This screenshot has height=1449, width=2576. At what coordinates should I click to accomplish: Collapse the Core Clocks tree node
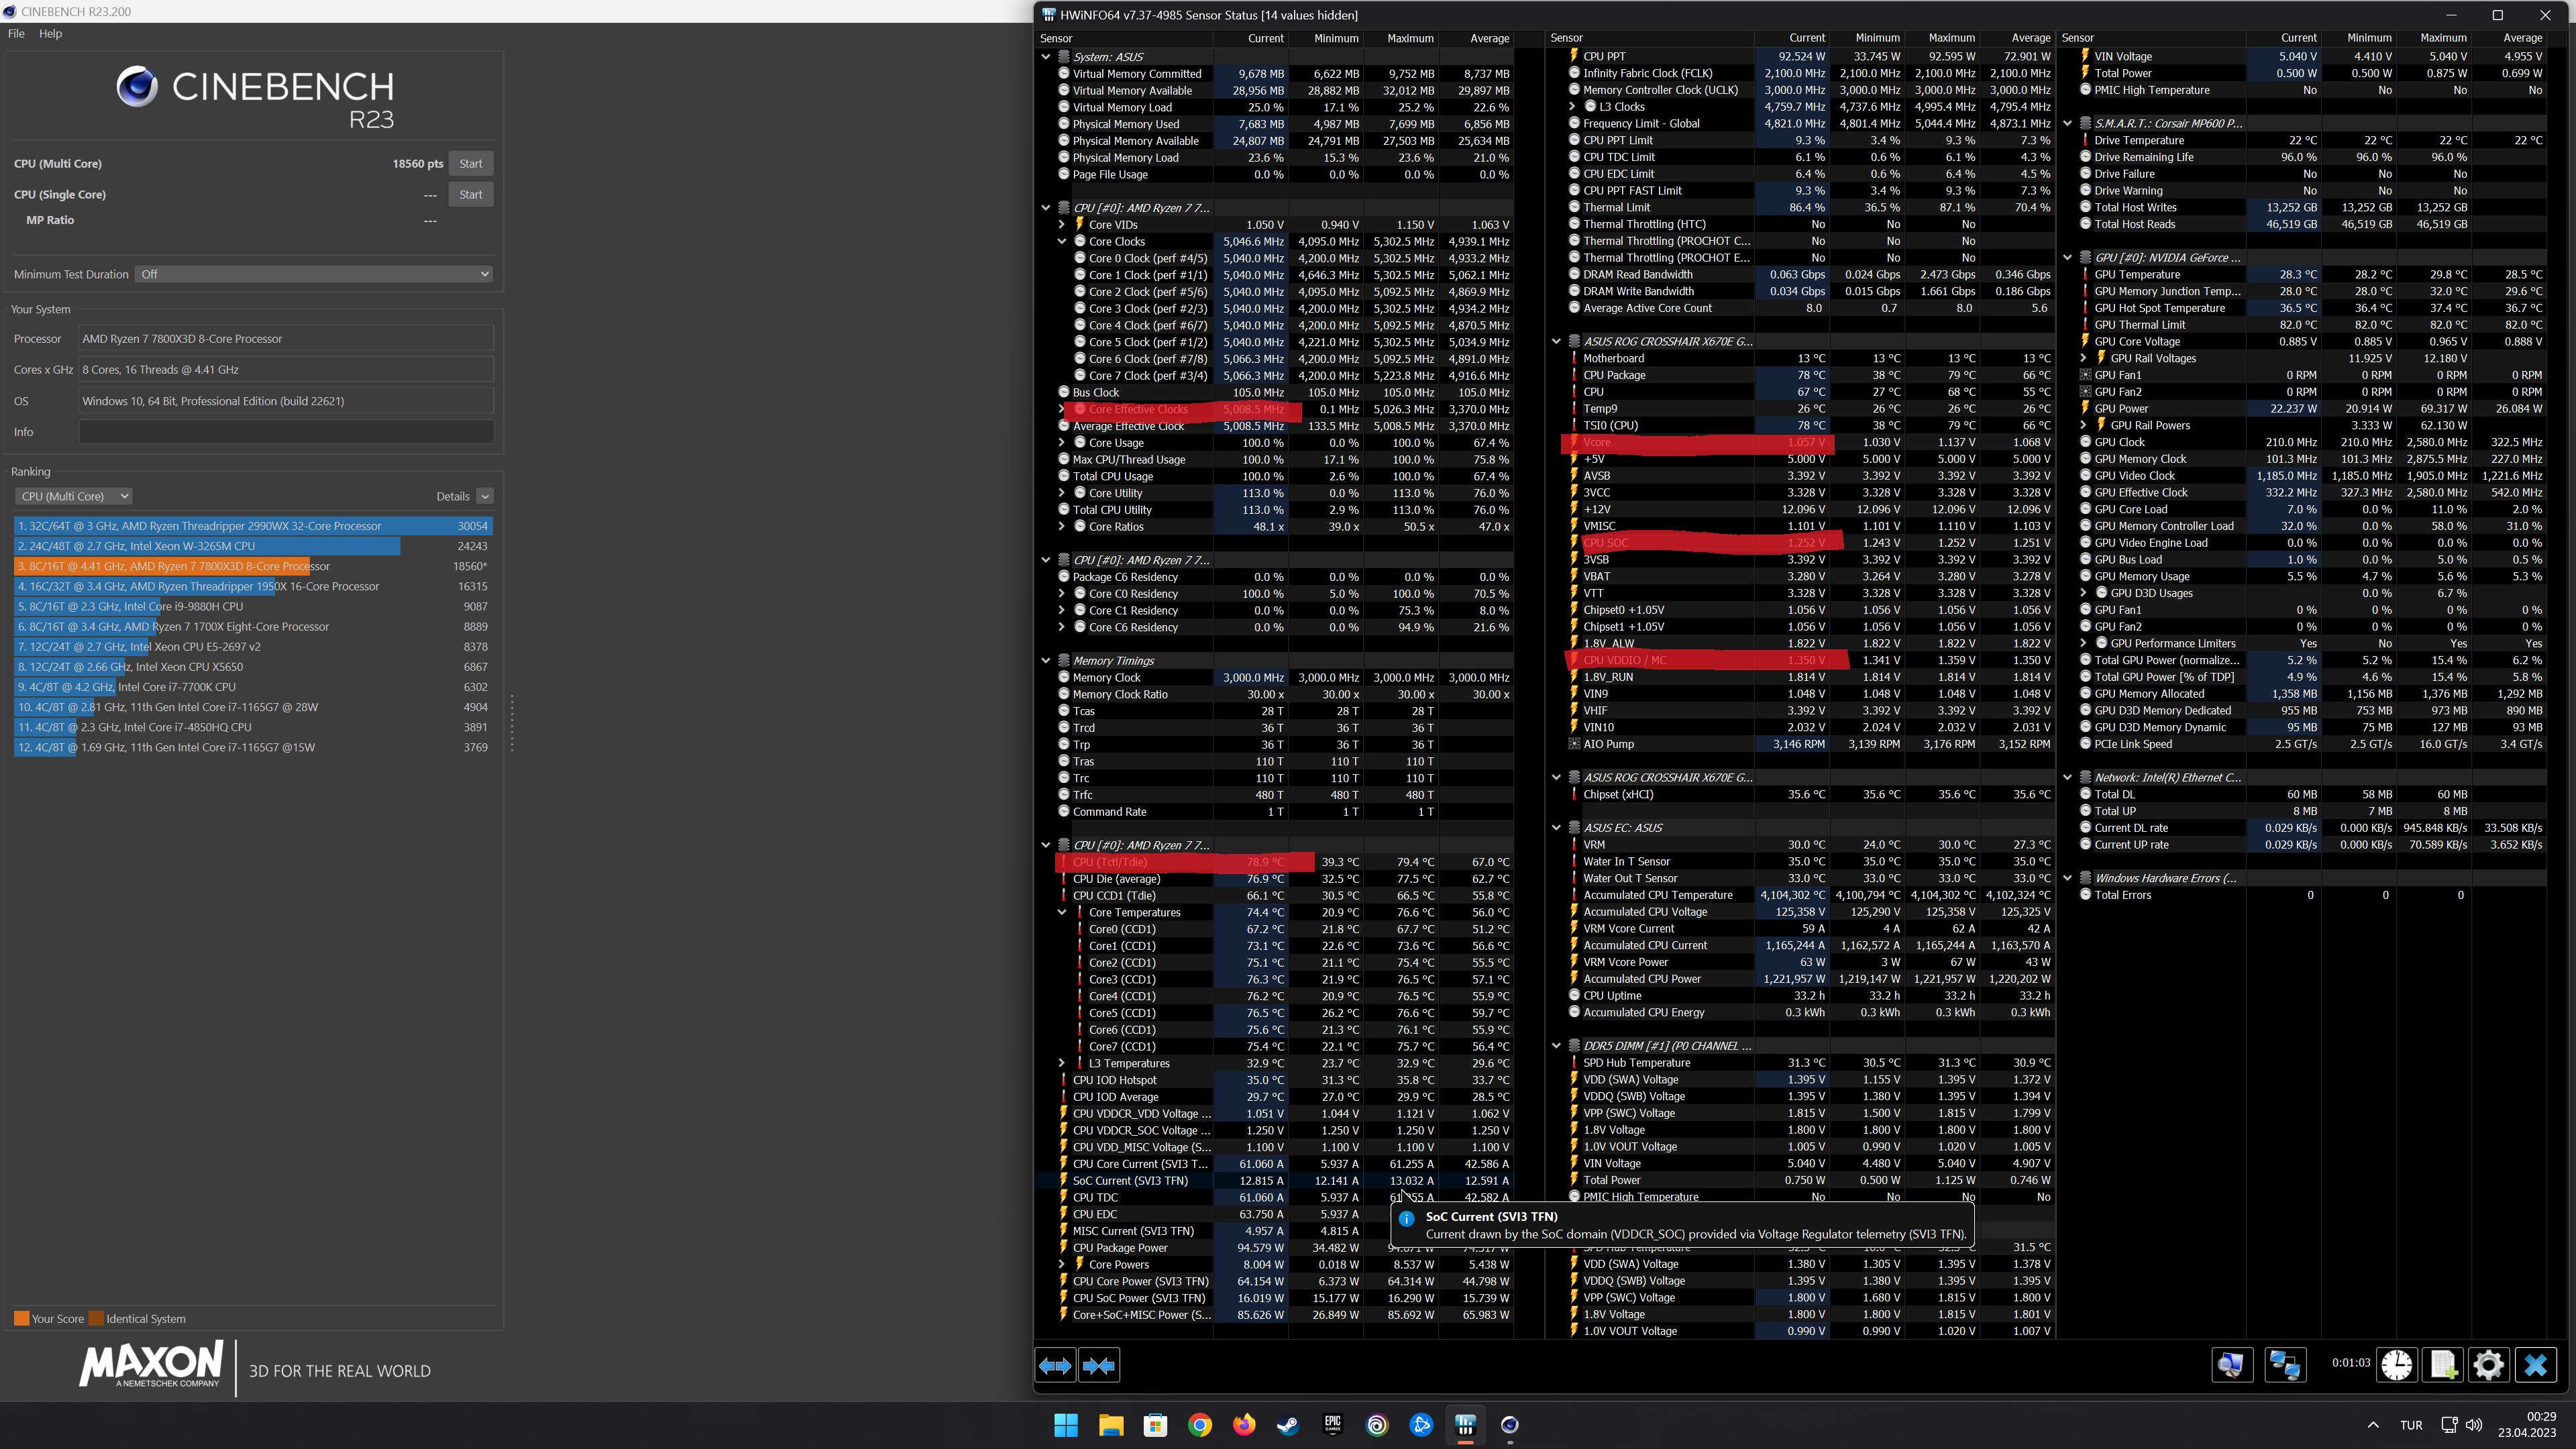(x=1062, y=241)
